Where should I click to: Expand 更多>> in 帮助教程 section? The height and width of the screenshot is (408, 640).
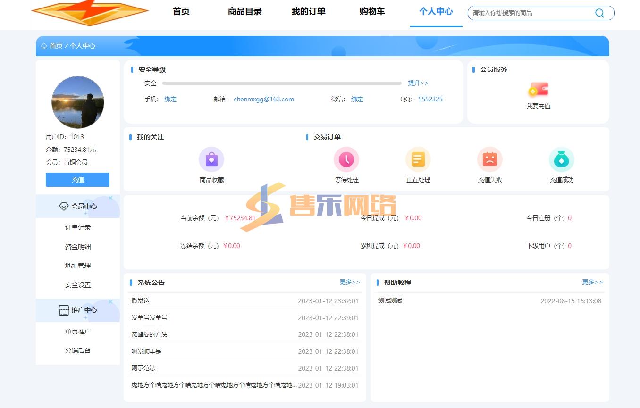592,282
